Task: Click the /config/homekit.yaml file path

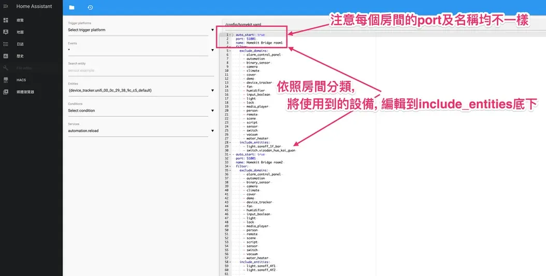Action: tap(243, 25)
